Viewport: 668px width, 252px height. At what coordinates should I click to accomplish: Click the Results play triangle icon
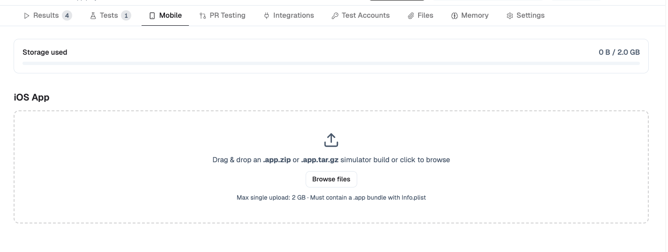pyautogui.click(x=27, y=16)
